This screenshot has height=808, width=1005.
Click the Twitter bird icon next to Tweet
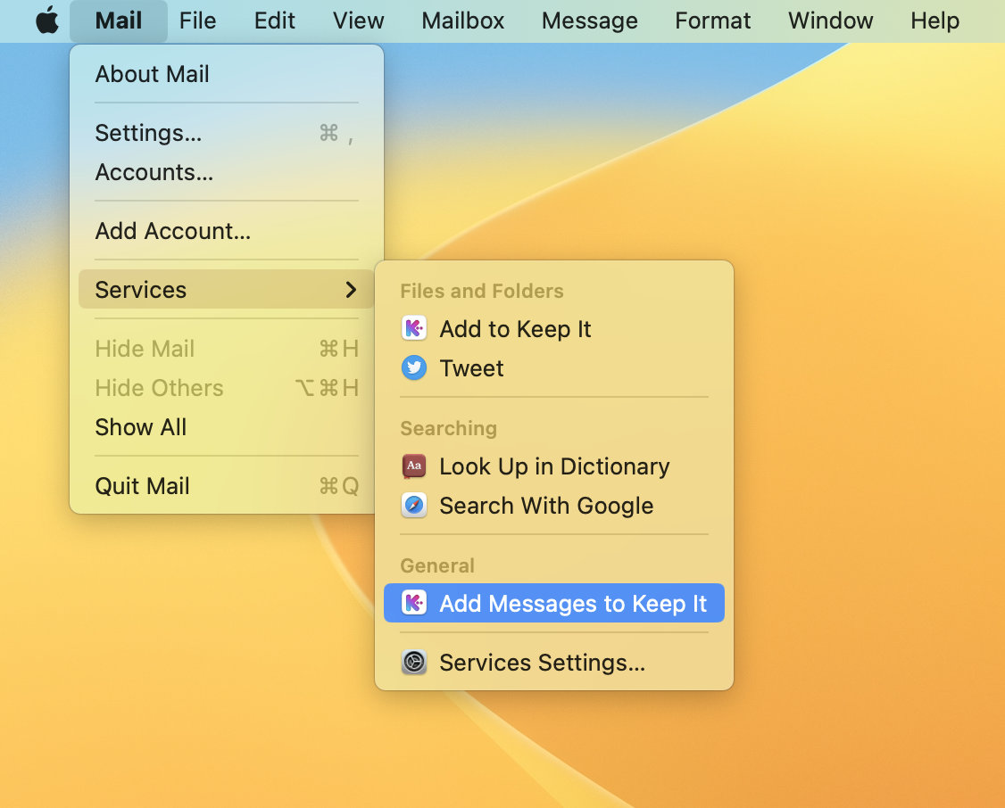(414, 368)
